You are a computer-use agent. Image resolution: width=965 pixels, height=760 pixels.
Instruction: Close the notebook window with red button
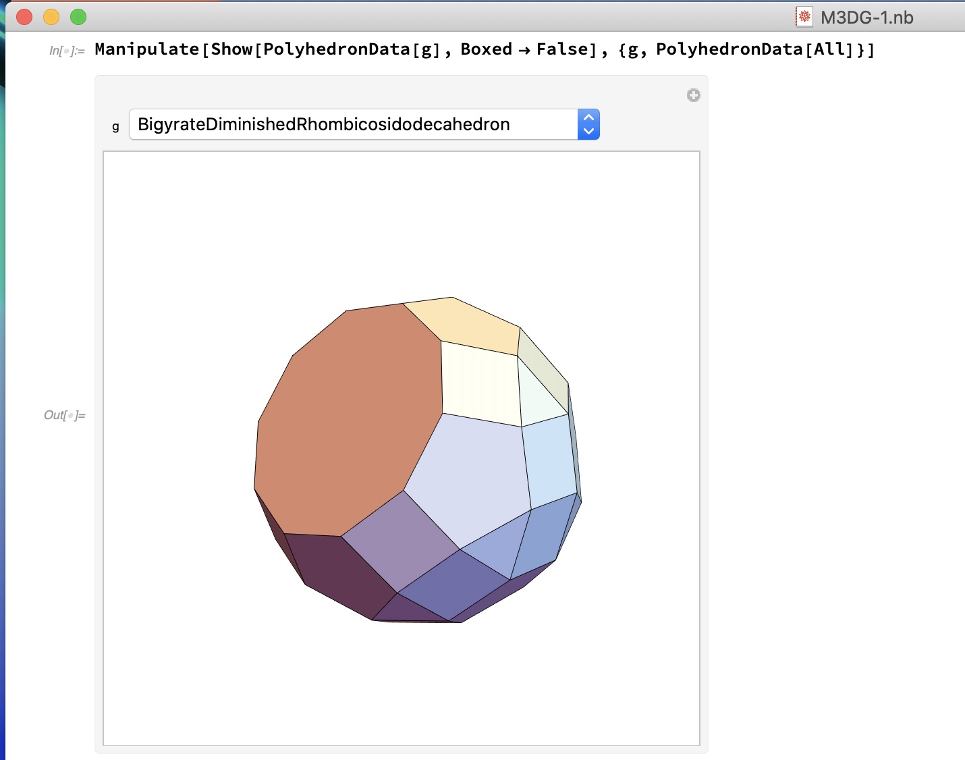[24, 17]
